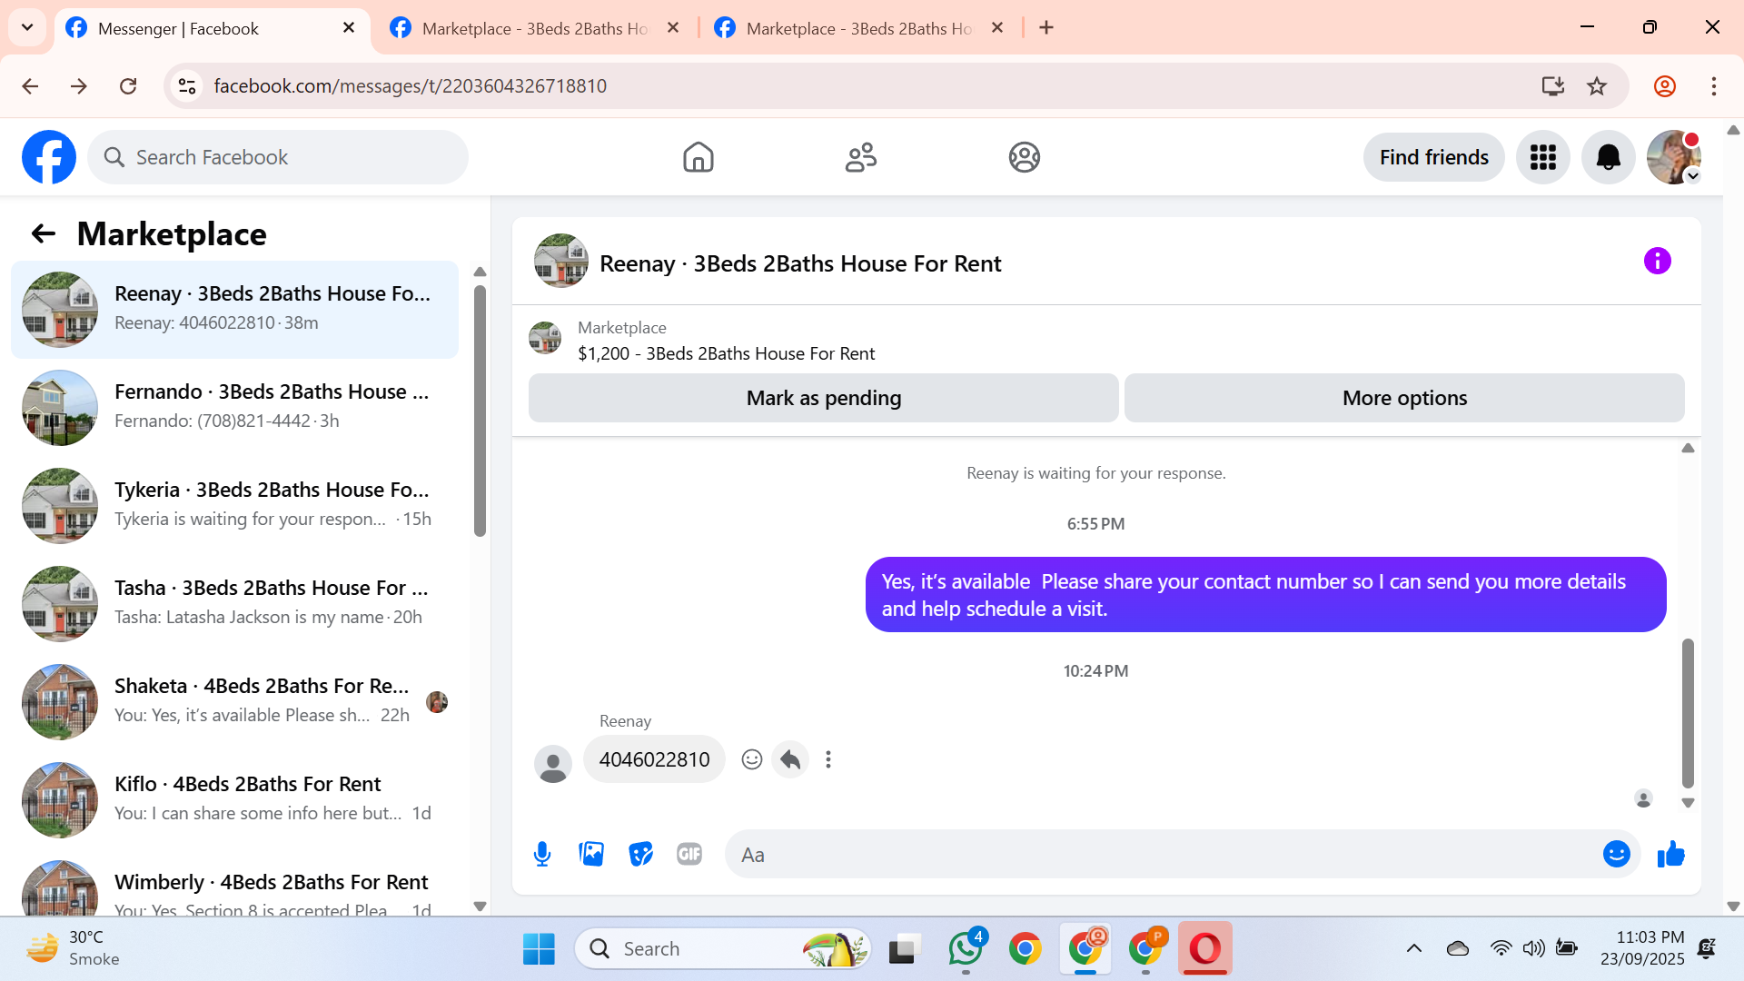Open a new browser tab
1744x981 pixels.
pos(1046,28)
